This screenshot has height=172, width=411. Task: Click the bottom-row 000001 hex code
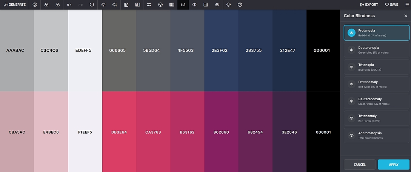pos(323,132)
